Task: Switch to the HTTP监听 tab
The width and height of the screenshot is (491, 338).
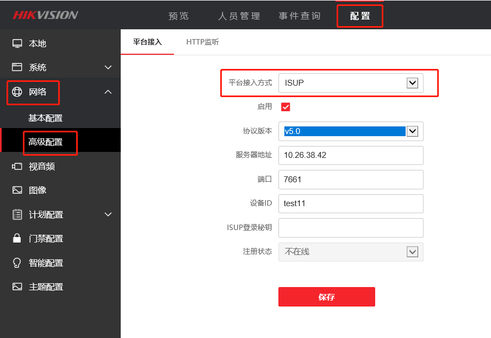Action: click(202, 41)
